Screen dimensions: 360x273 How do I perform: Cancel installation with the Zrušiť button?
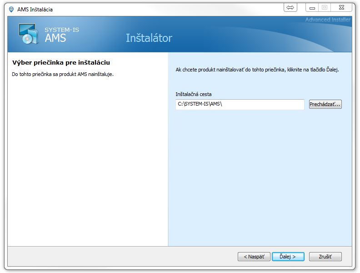pyautogui.click(x=325, y=257)
